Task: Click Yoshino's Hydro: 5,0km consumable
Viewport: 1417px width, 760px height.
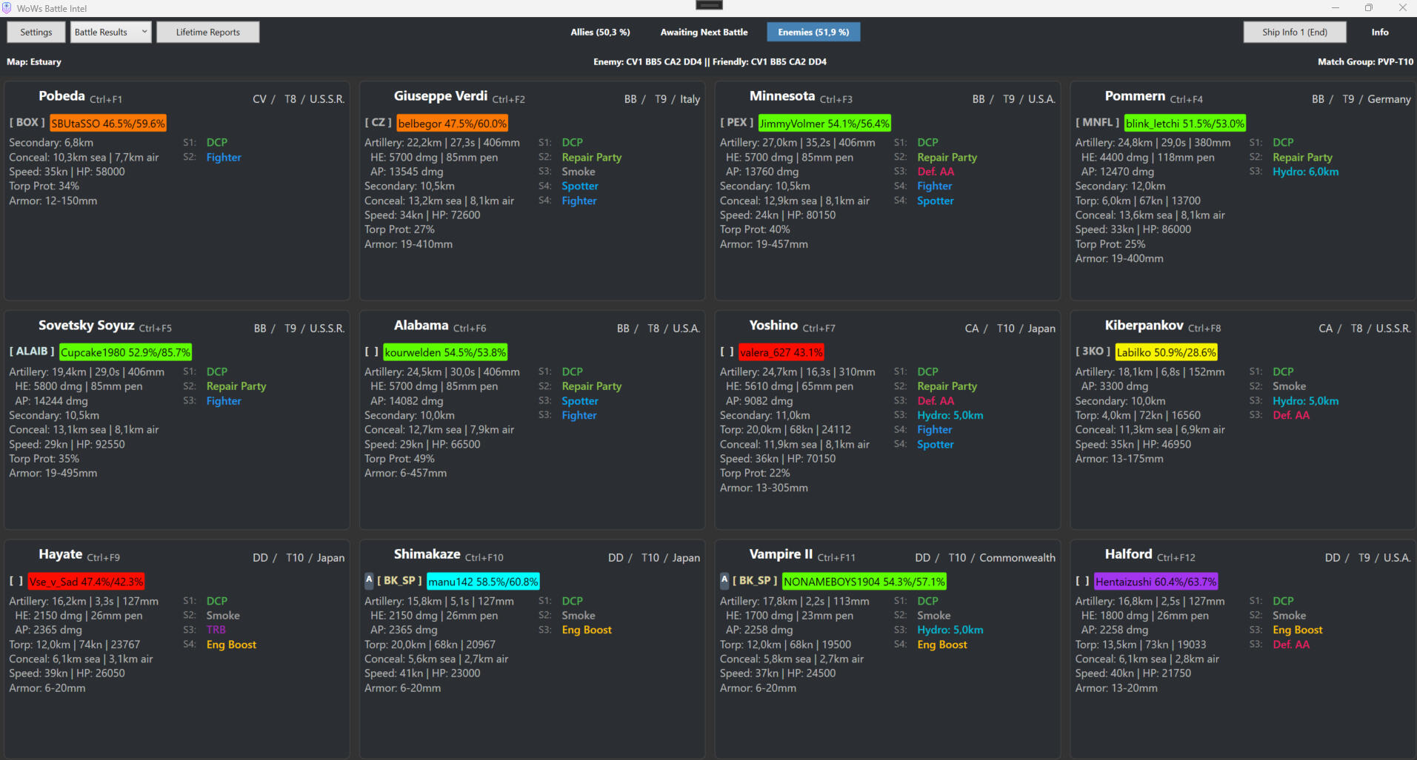Action: [x=950, y=415]
